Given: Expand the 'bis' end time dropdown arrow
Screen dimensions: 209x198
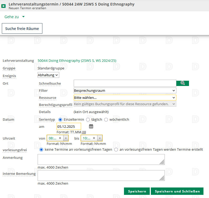Looking at the screenshot, I should (x=100, y=138).
